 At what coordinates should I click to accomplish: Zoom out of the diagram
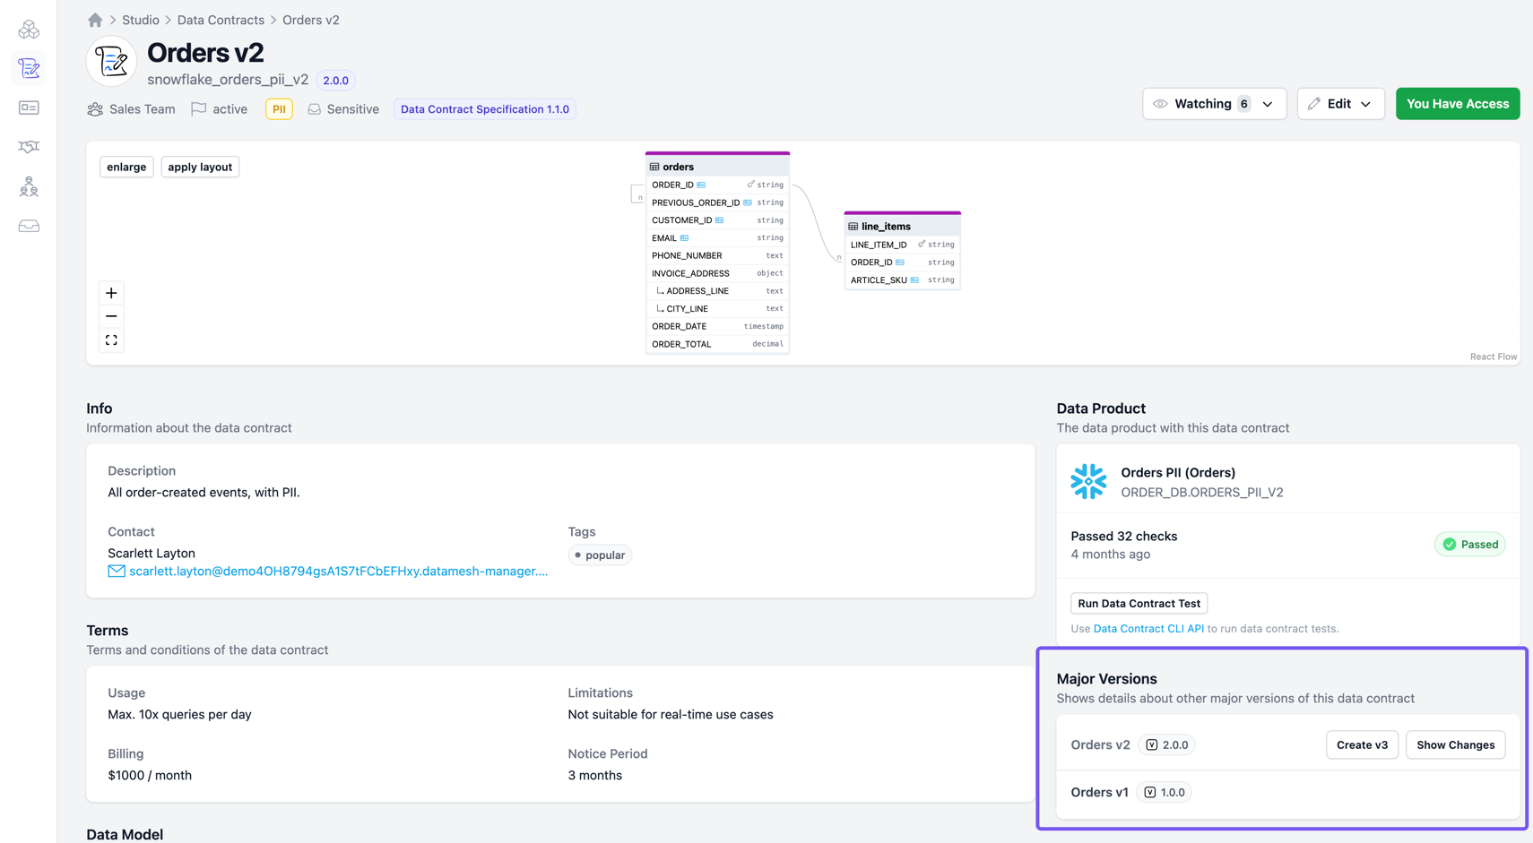tap(111, 316)
